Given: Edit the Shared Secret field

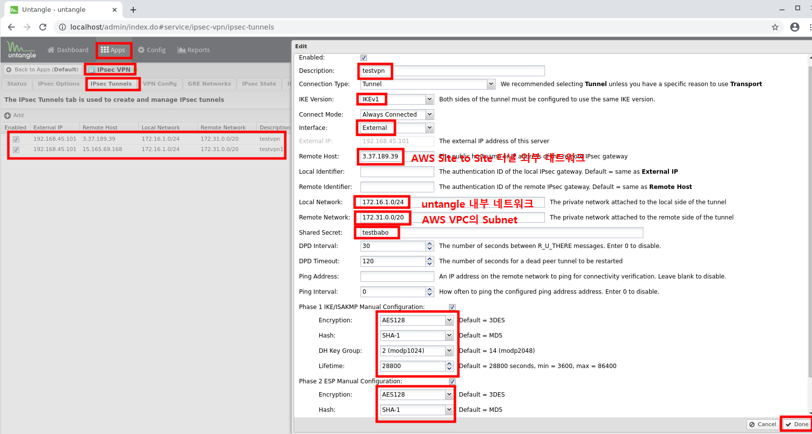Looking at the screenshot, I should [x=502, y=233].
